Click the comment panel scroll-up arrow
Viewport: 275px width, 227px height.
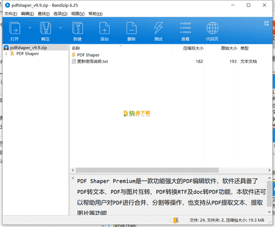[x=269, y=178]
